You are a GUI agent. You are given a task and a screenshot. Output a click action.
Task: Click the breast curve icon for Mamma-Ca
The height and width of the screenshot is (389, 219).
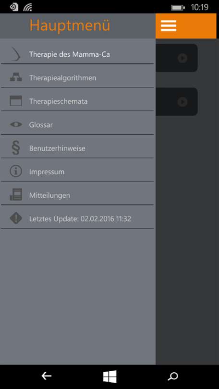tap(16, 54)
